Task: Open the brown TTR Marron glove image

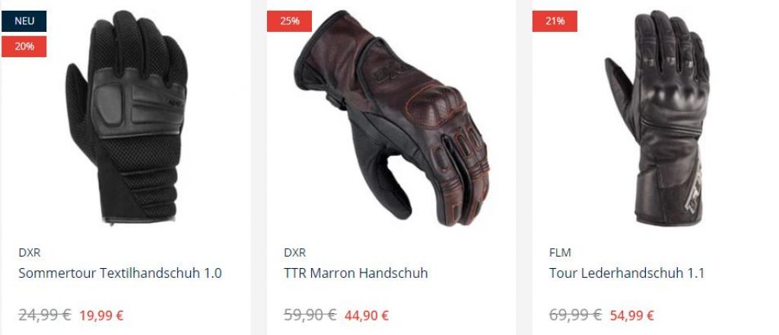Action: coord(392,118)
